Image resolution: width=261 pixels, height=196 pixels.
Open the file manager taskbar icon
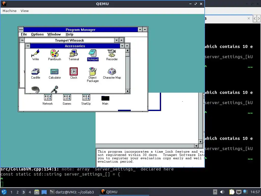click(37, 192)
